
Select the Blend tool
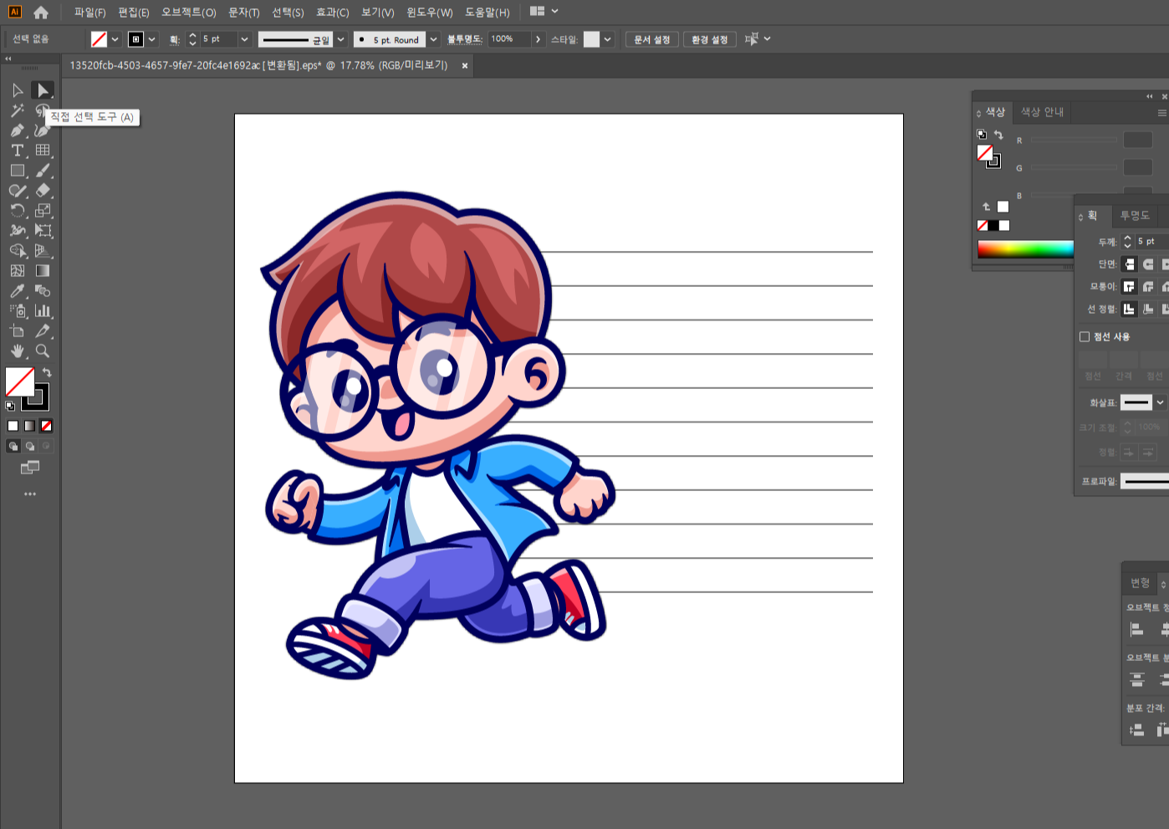point(43,291)
